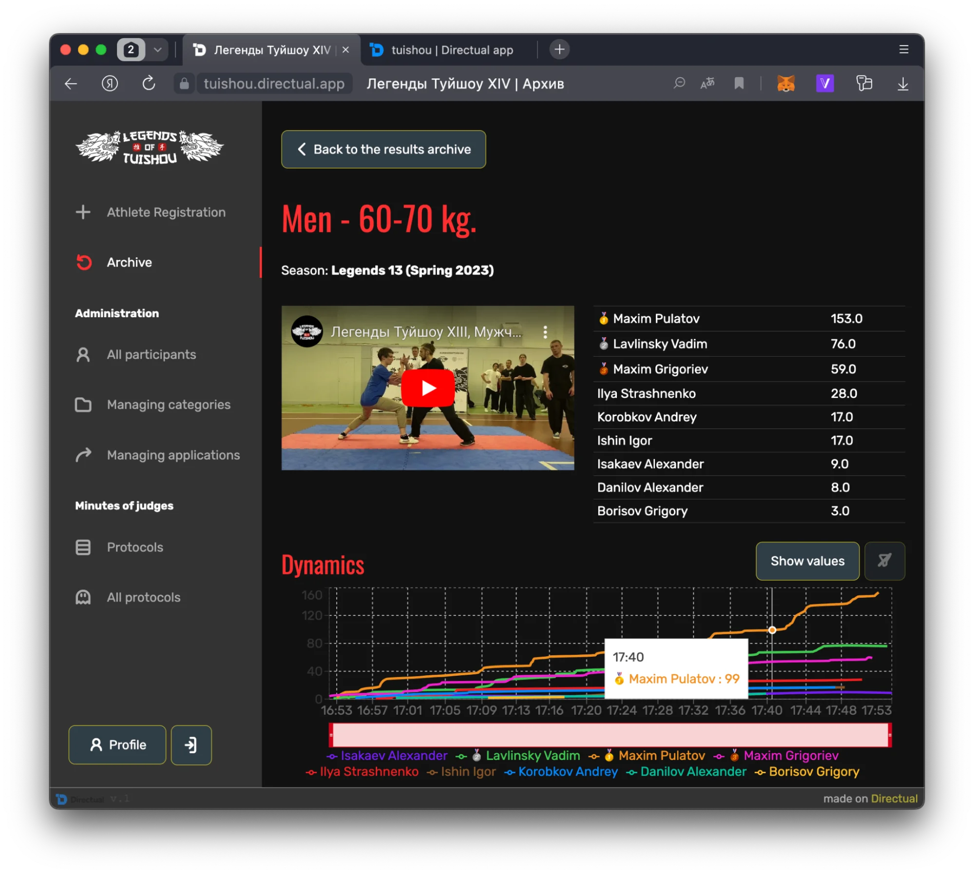Screen dimensions: 974x875
Task: Click Back to the results archive
Action: coord(383,150)
